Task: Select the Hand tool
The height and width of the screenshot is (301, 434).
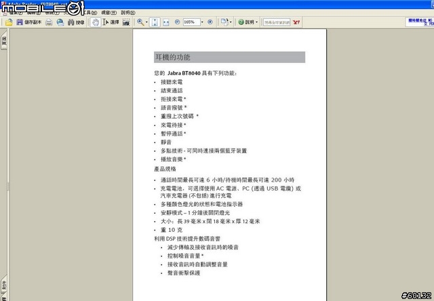Action: [95, 22]
